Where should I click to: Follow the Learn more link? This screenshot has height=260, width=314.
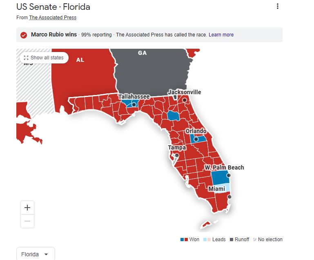point(221,35)
